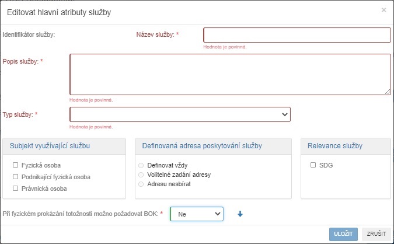The height and width of the screenshot is (244, 394).
Task: Pick the Adresu nesbírat radio button
Action: click(x=141, y=184)
